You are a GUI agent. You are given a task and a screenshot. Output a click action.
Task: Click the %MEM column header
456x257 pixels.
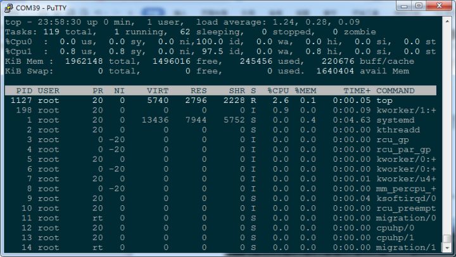(x=306, y=91)
